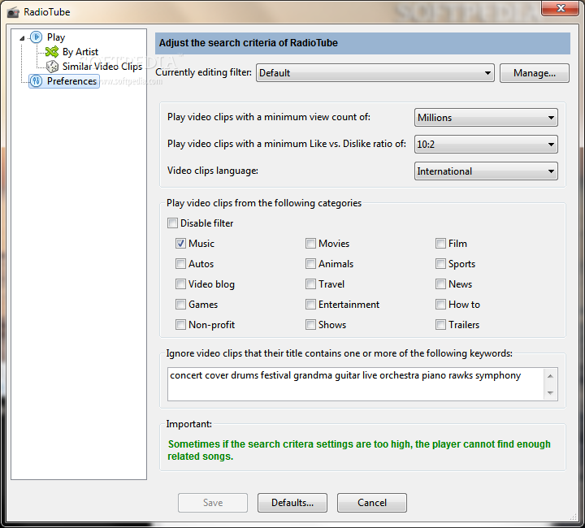Check the Travel category
The width and height of the screenshot is (585, 528).
[x=310, y=284]
